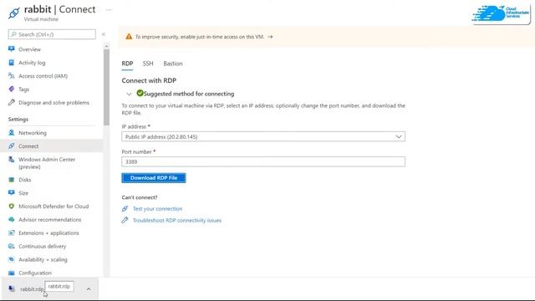The image size is (535, 301).
Task: Click the Networking icon in Settings
Action: tap(11, 132)
